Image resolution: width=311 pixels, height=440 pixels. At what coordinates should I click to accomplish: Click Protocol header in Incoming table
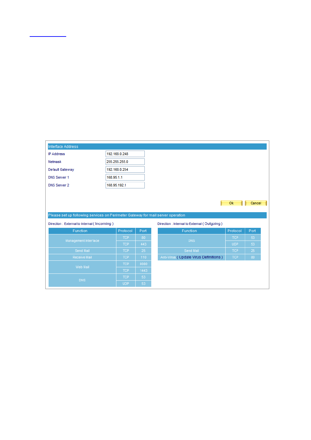pos(126,231)
